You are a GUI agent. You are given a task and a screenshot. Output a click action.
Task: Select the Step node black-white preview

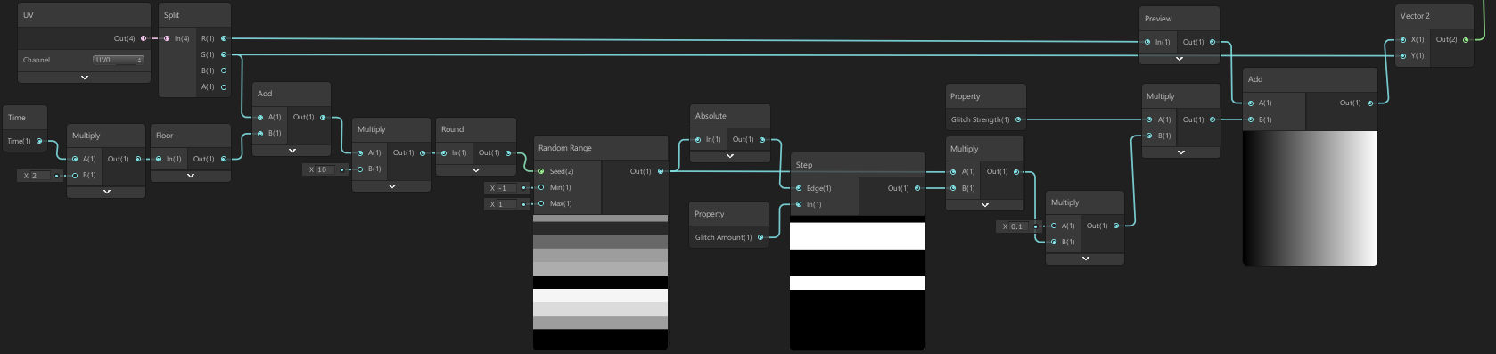click(x=858, y=283)
